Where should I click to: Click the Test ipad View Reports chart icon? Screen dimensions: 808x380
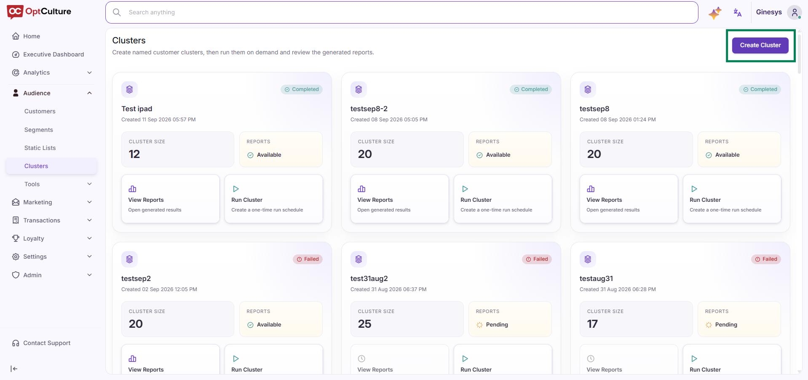point(132,189)
